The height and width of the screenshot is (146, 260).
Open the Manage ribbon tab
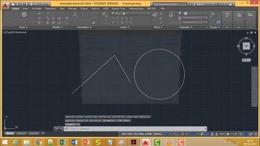pyautogui.click(x=72, y=9)
